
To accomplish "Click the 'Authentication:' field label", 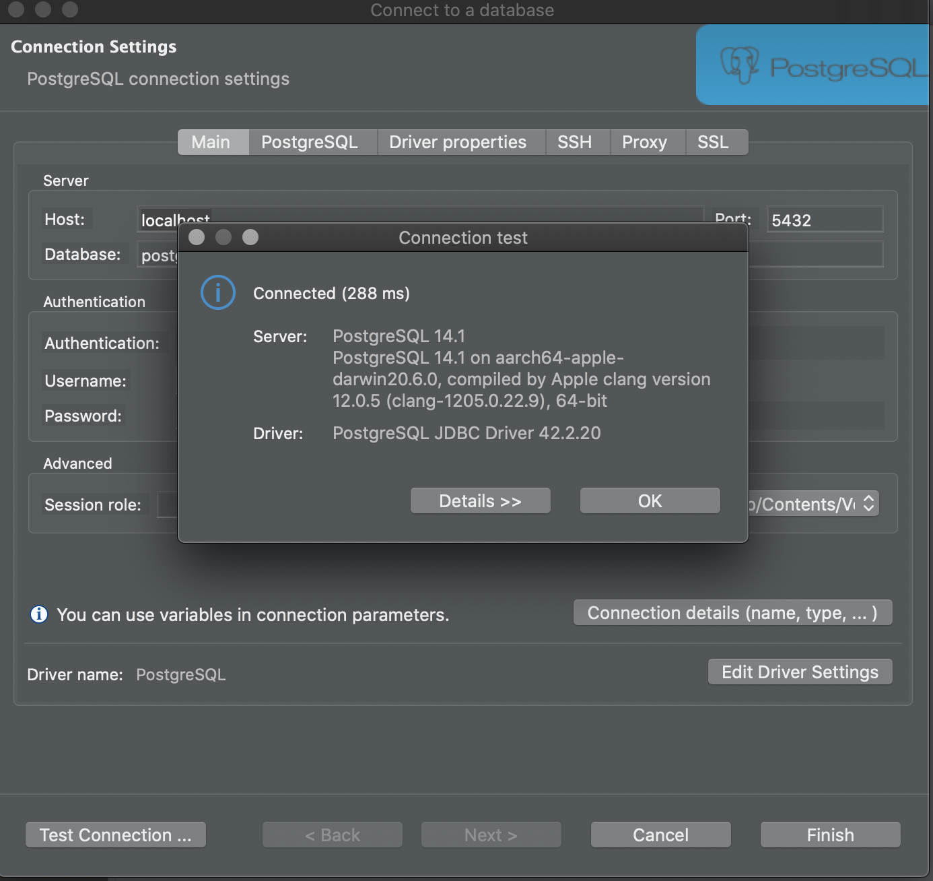I will 102,343.
